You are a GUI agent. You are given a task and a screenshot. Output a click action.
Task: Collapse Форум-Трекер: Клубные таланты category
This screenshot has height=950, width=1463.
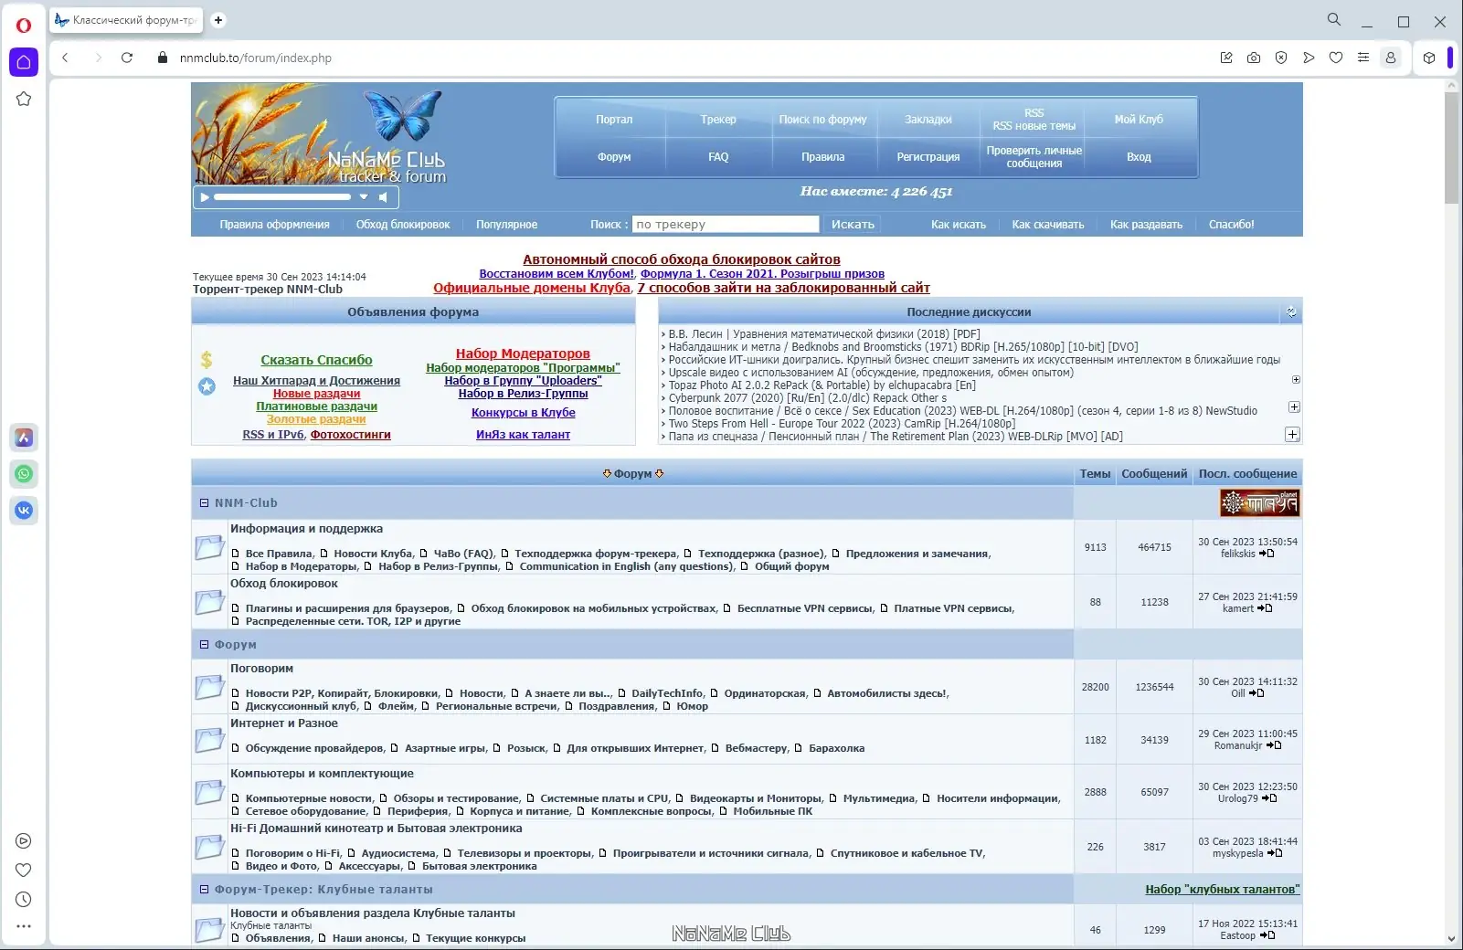[x=205, y=889]
